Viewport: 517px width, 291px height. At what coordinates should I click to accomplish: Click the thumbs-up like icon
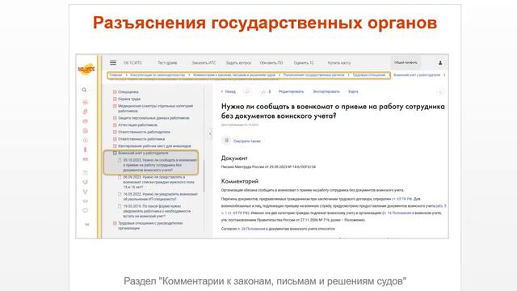click(263, 91)
